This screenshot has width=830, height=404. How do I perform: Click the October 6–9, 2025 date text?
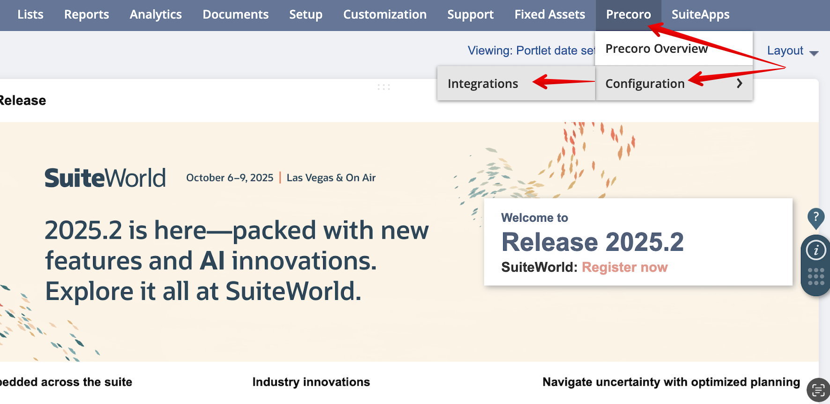tap(230, 178)
